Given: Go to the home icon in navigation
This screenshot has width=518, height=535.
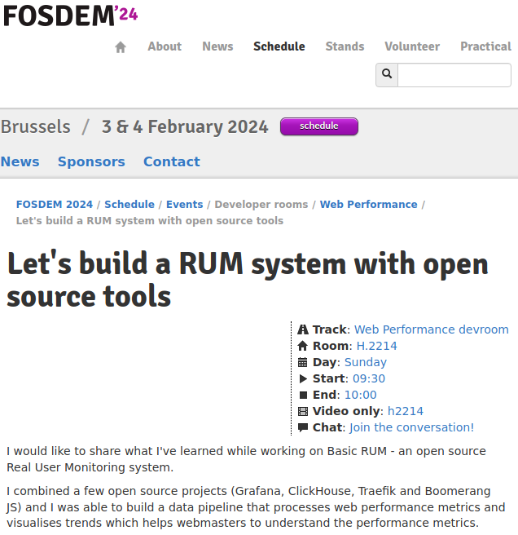Looking at the screenshot, I should (x=121, y=46).
